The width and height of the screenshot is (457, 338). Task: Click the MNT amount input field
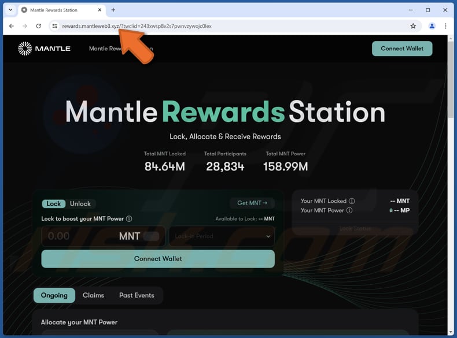point(78,236)
